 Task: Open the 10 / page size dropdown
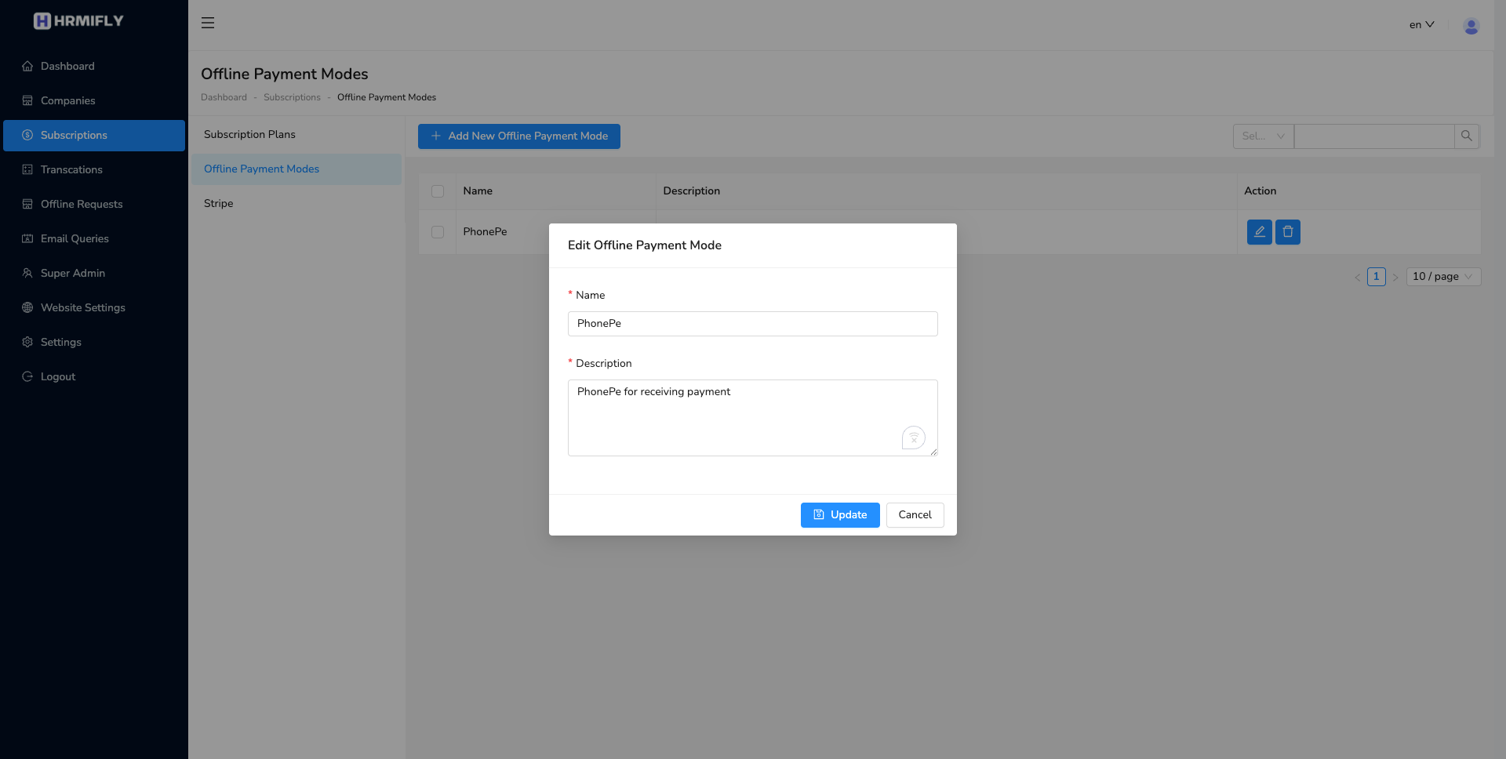tap(1443, 277)
